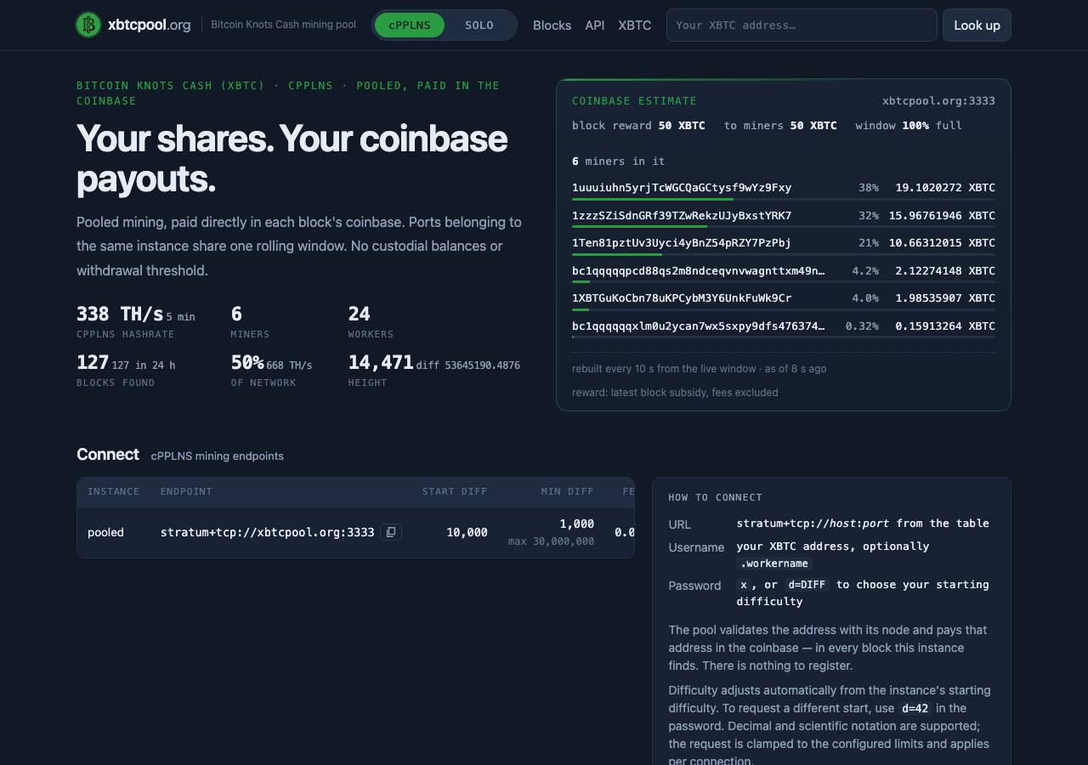Viewport: 1088px width, 765px height.
Task: Click the pooled instance cell
Action: [105, 533]
